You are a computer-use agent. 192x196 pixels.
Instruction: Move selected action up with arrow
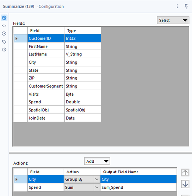(x=185, y=172)
